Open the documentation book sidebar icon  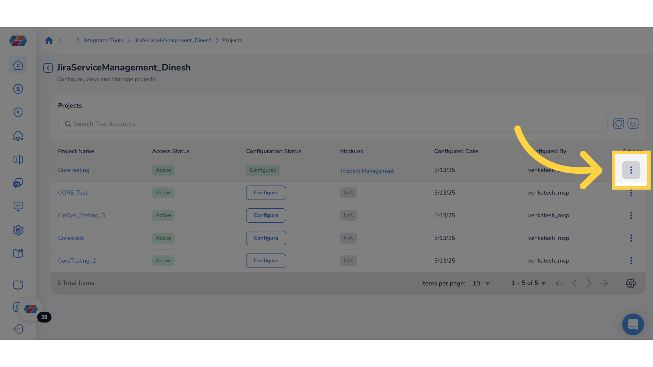click(18, 254)
